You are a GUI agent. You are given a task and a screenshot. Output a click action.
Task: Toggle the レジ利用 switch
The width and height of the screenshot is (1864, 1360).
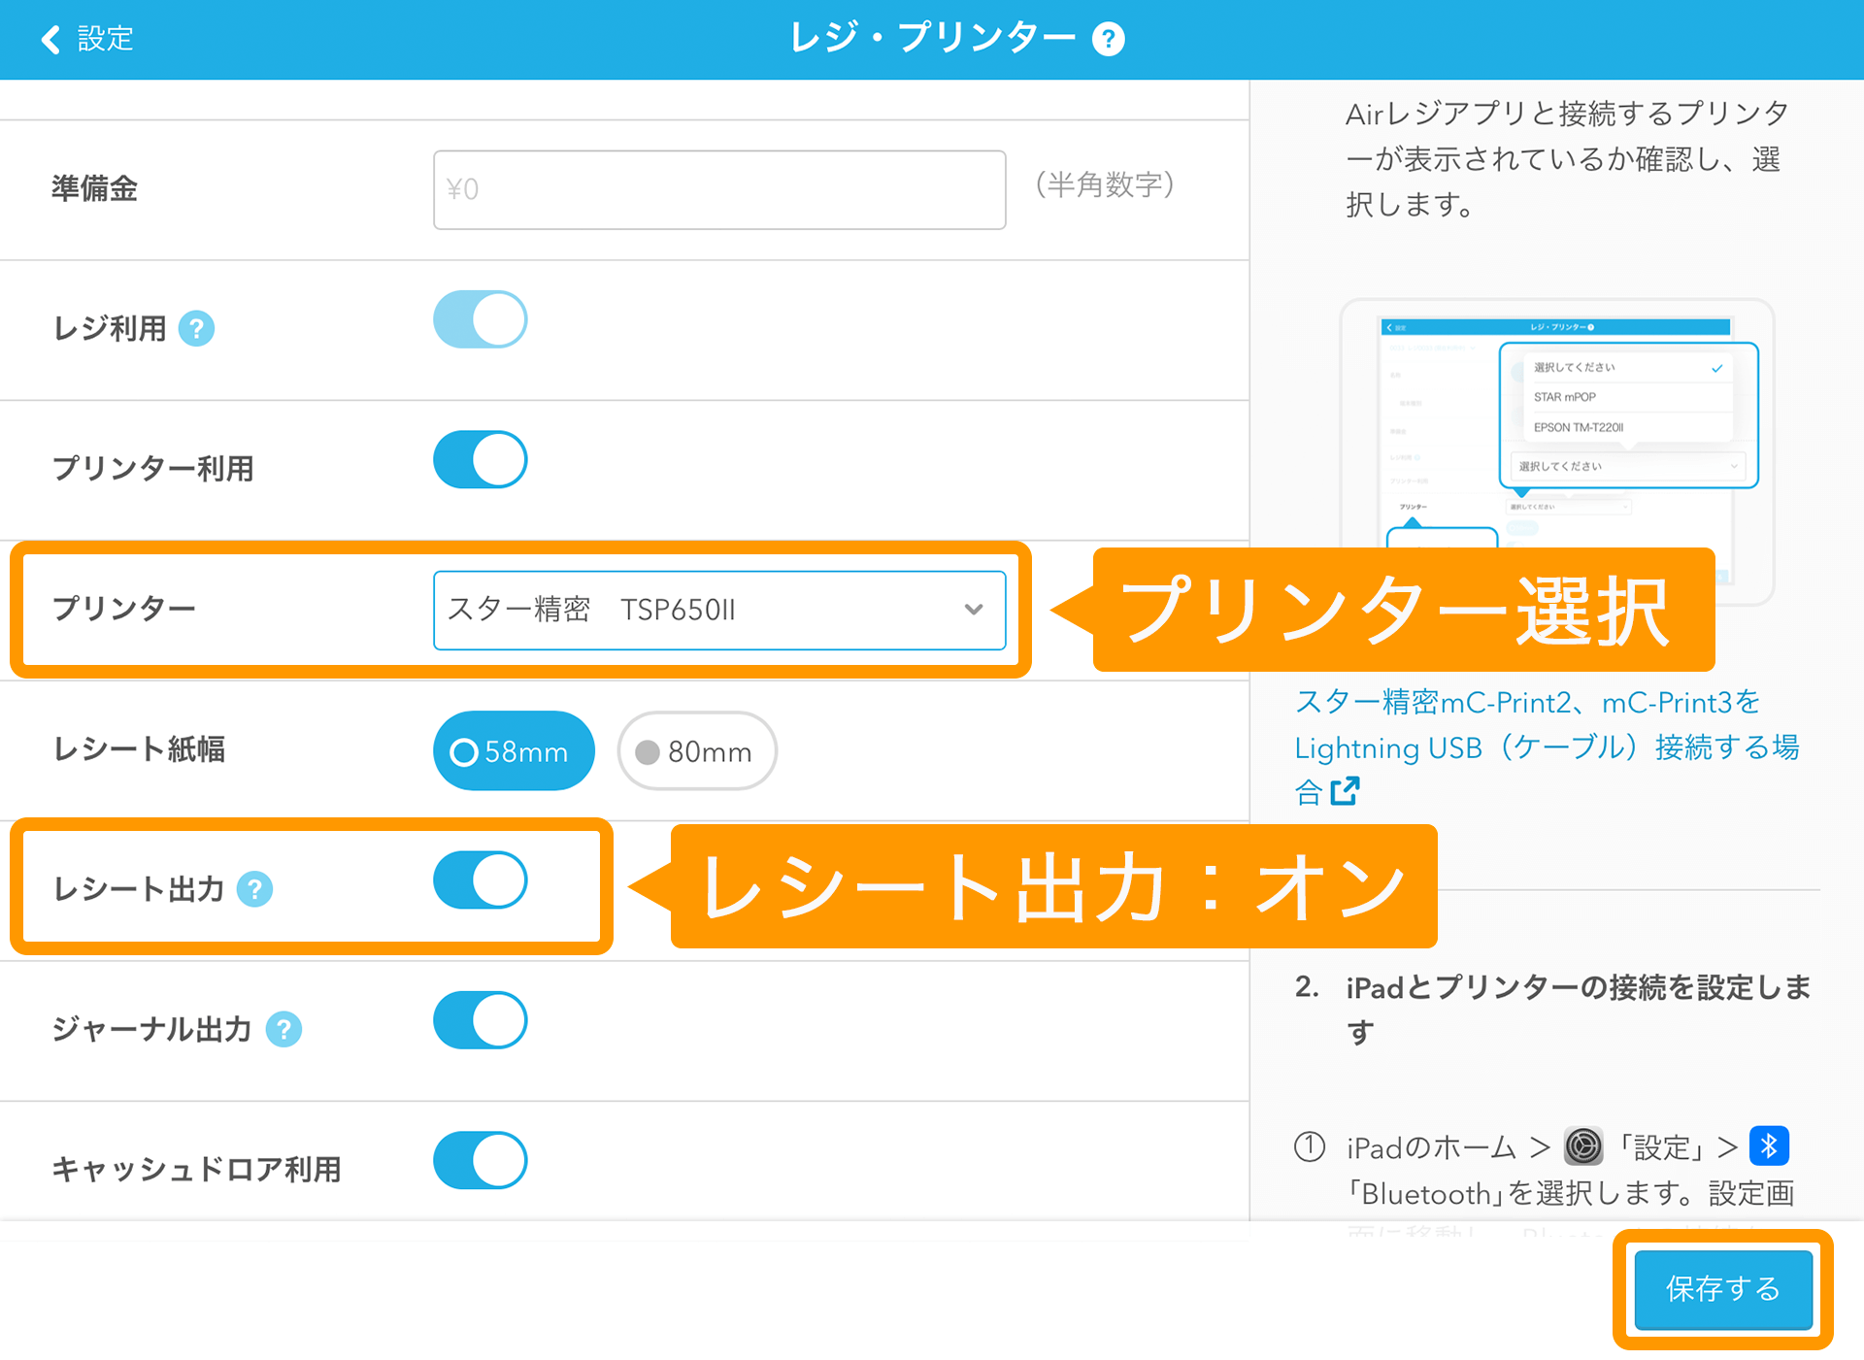click(481, 319)
